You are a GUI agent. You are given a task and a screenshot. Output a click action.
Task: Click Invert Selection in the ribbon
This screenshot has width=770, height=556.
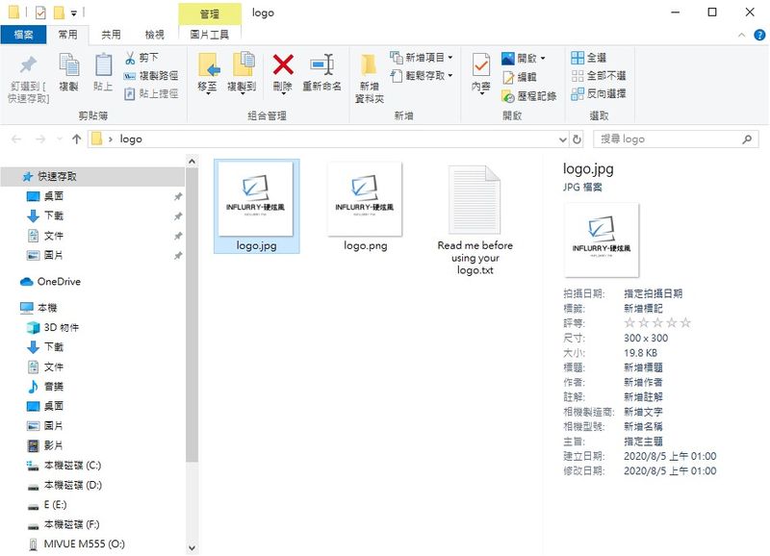point(599,93)
